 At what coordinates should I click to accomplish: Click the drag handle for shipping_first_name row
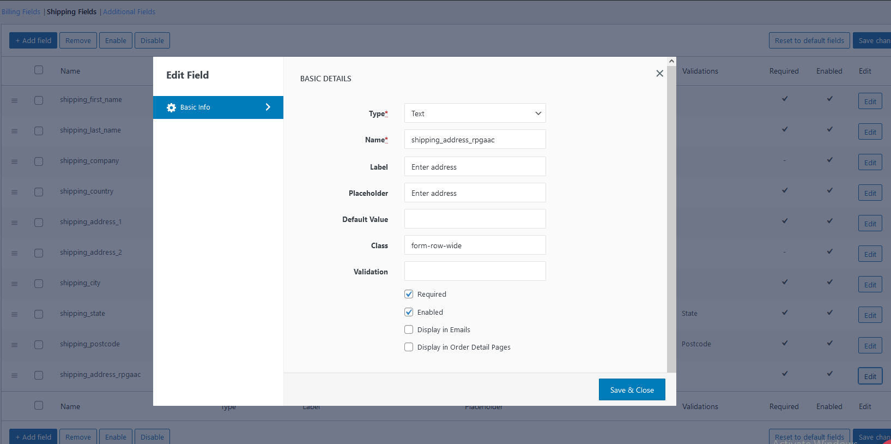tap(15, 100)
